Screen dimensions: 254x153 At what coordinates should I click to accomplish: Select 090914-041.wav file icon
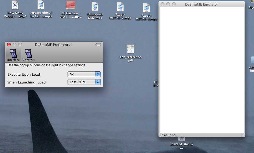[x=182, y=139]
